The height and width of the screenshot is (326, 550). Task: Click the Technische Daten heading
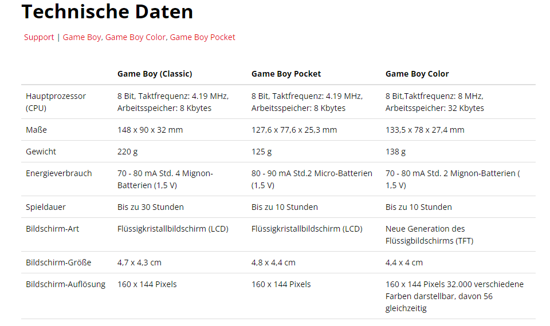click(x=107, y=11)
